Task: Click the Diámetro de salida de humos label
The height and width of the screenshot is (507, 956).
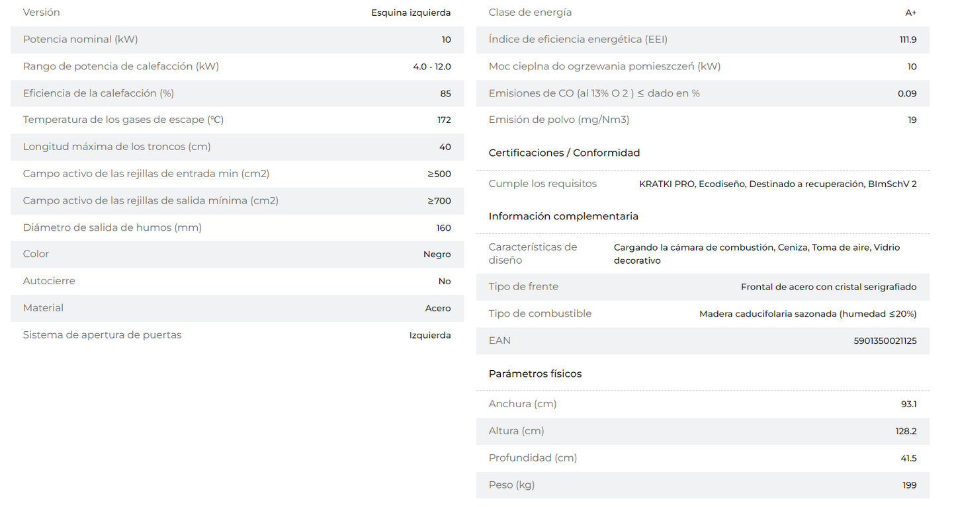Action: click(112, 227)
